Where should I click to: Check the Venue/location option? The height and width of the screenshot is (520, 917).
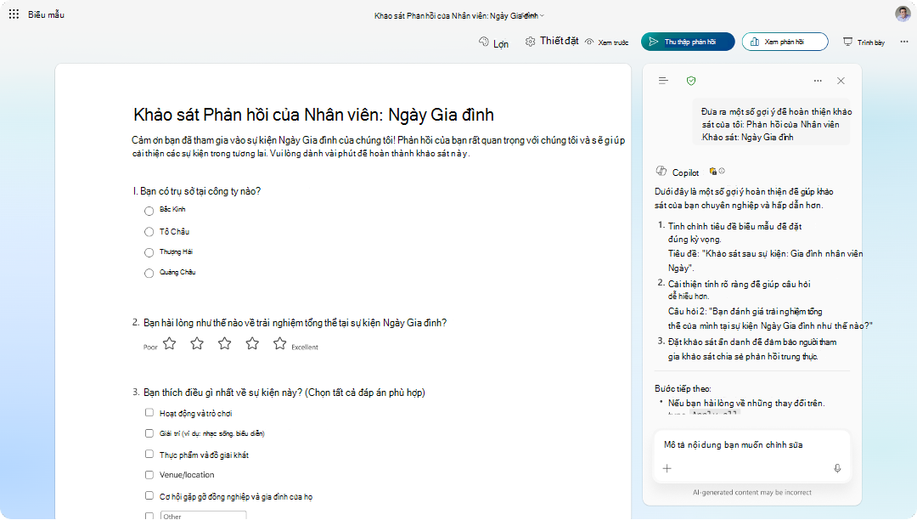[149, 475]
